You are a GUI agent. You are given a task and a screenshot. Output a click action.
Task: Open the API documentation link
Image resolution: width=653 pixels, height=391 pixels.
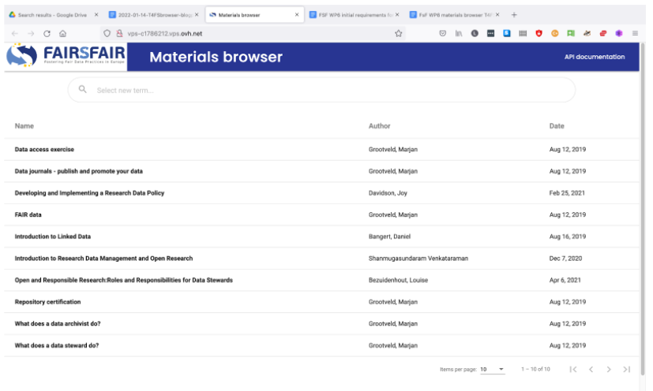(595, 57)
